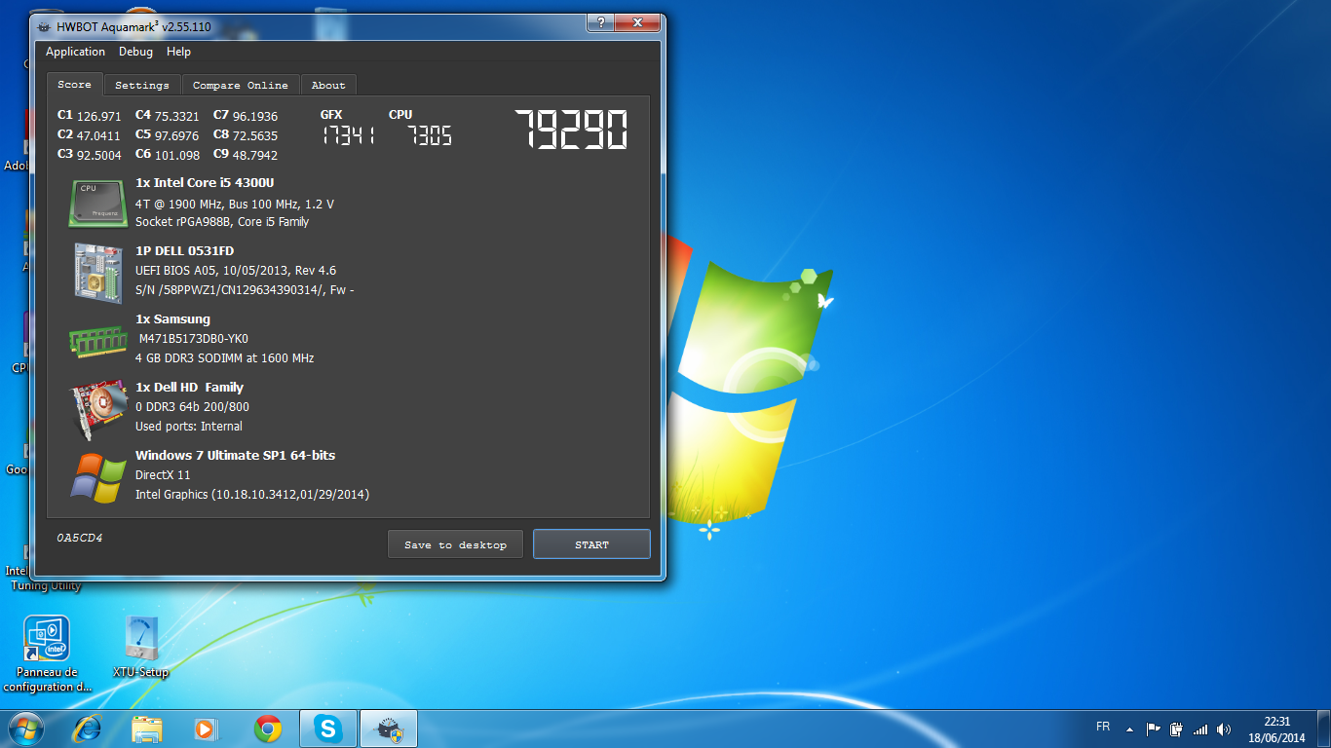Launch Internet Explorer from the taskbar

pyautogui.click(x=89, y=729)
